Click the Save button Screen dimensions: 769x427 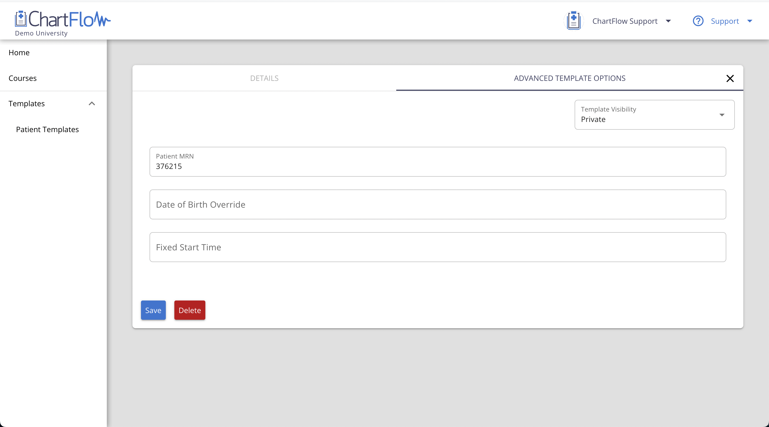(x=153, y=310)
